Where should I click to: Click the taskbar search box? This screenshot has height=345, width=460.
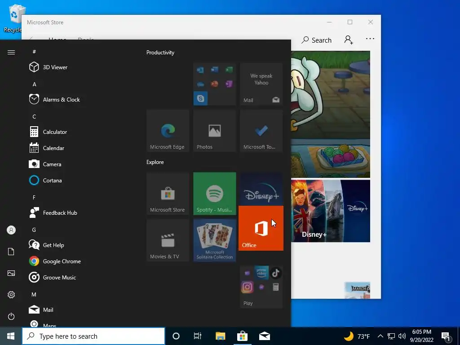(93, 336)
